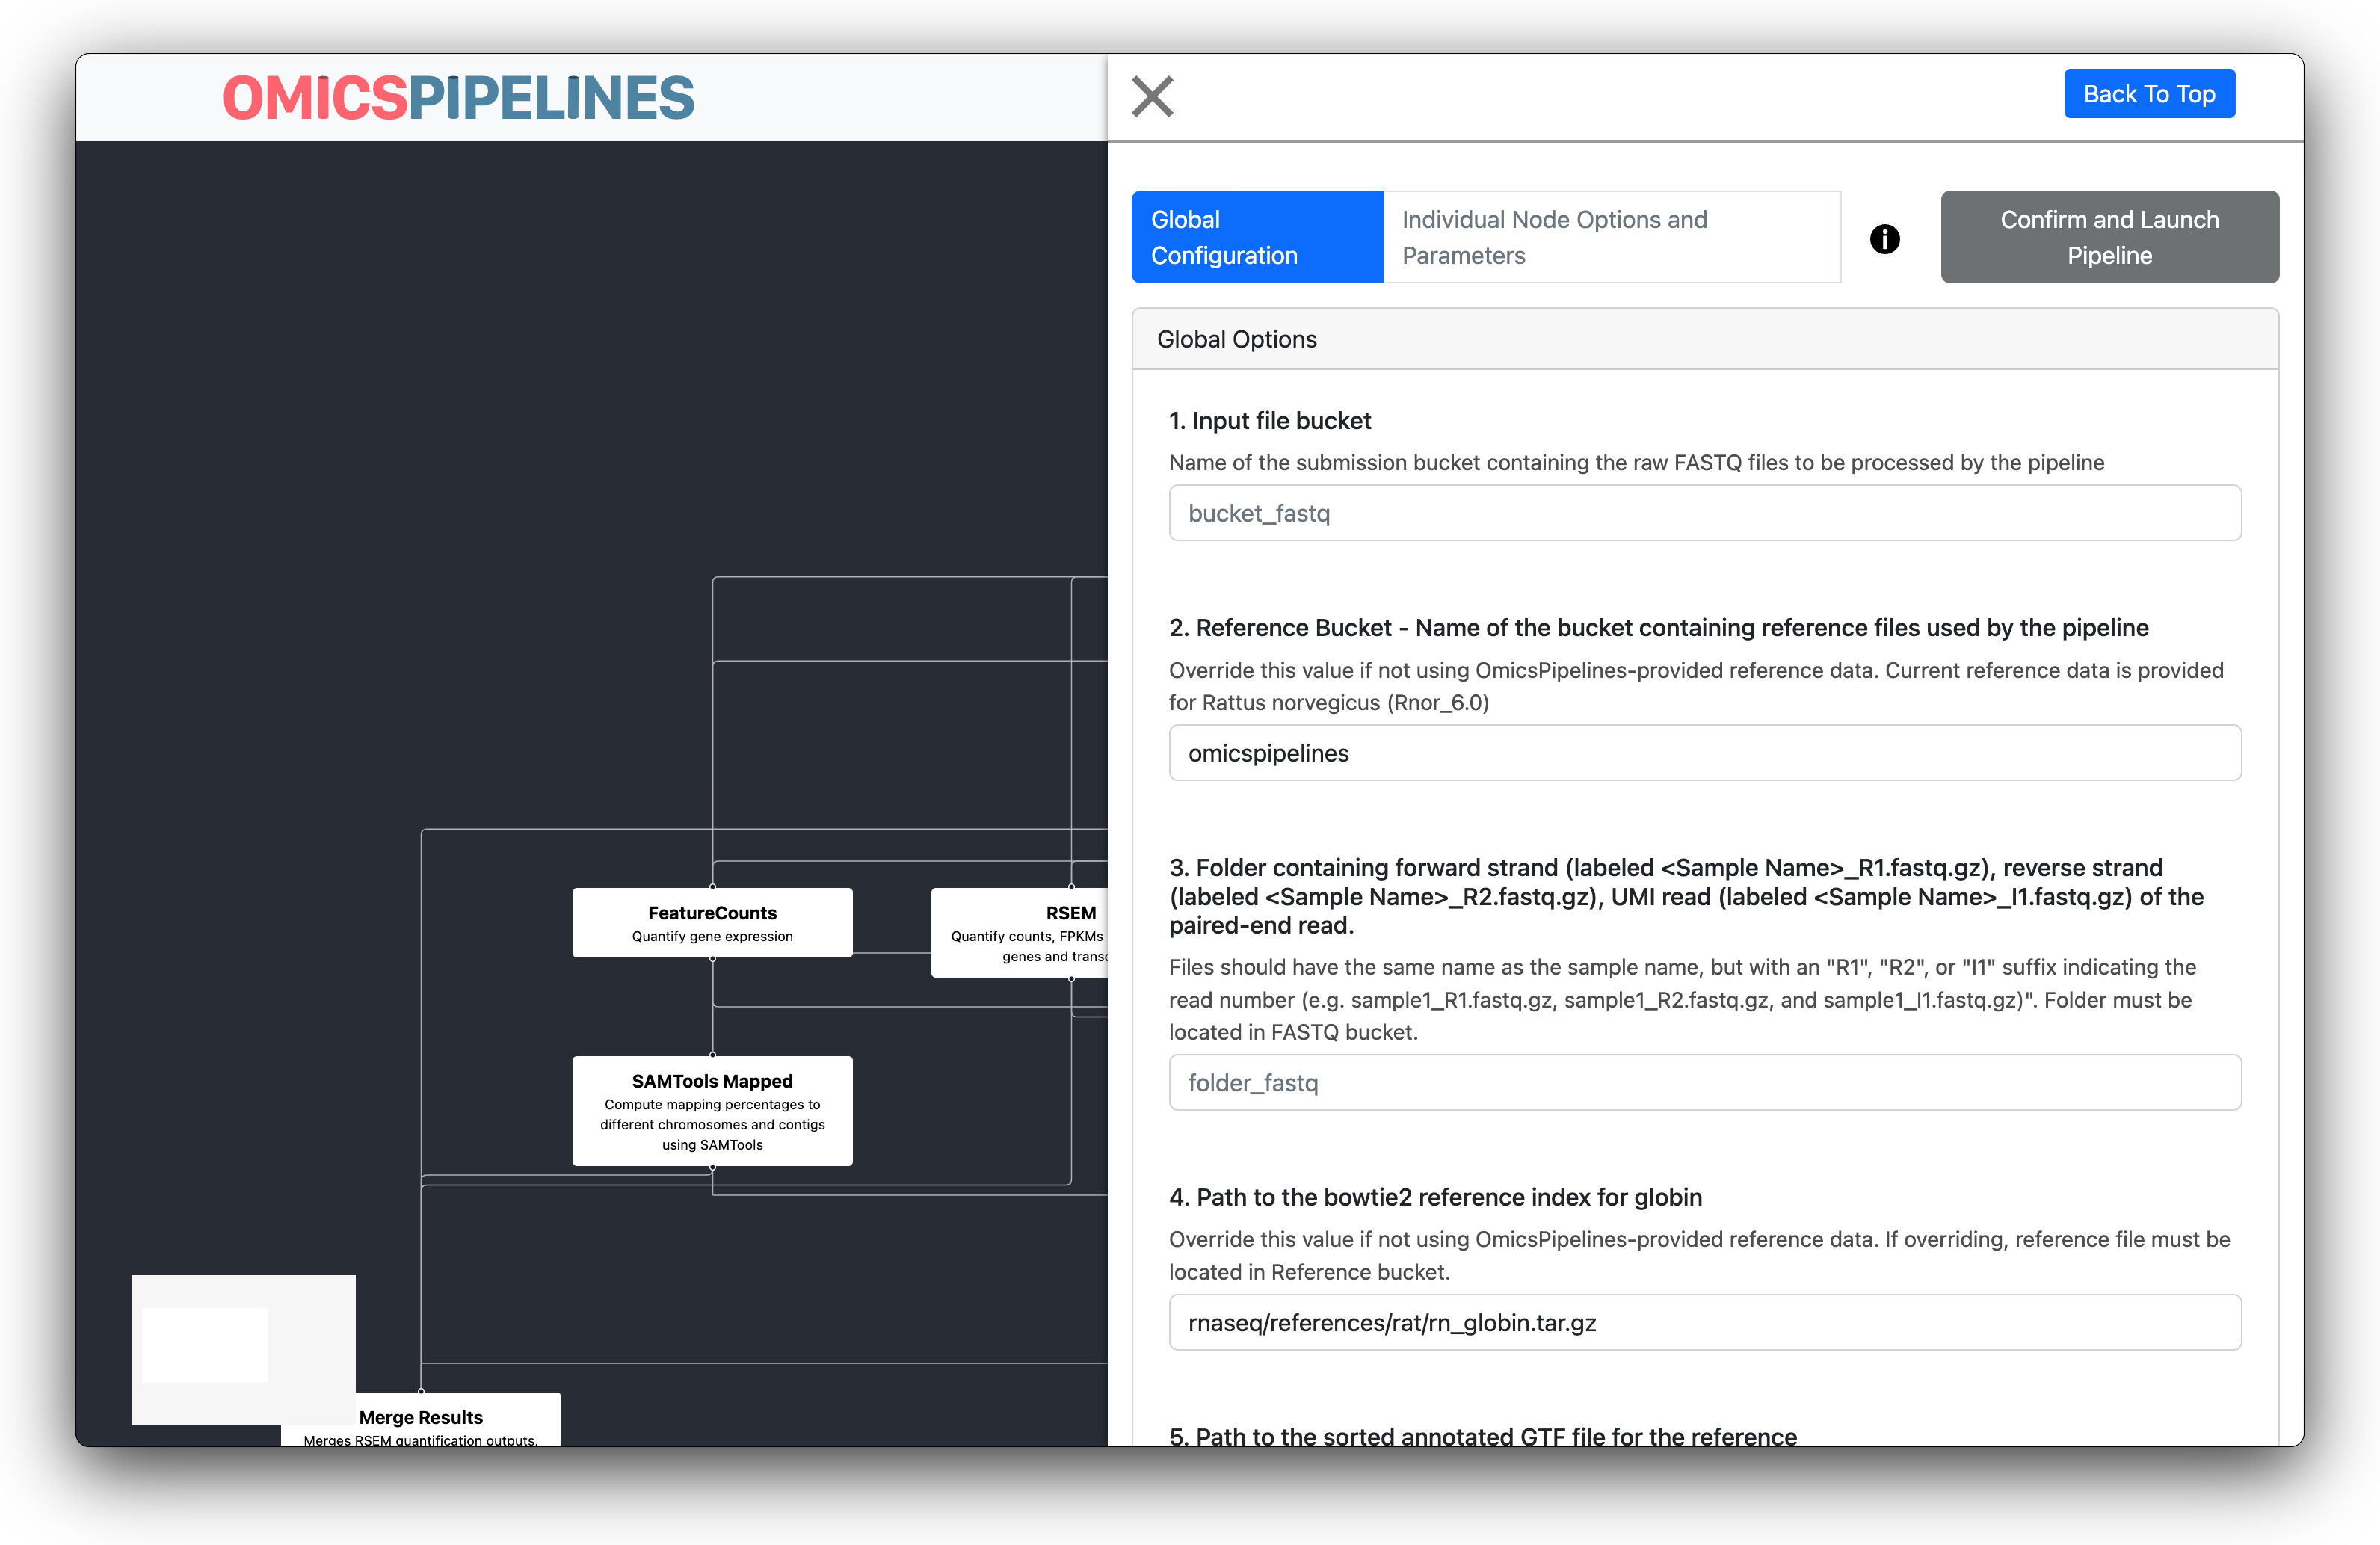Select the SAMTools Mapped pipeline node
The width and height of the screenshot is (2380, 1545).
[712, 1111]
